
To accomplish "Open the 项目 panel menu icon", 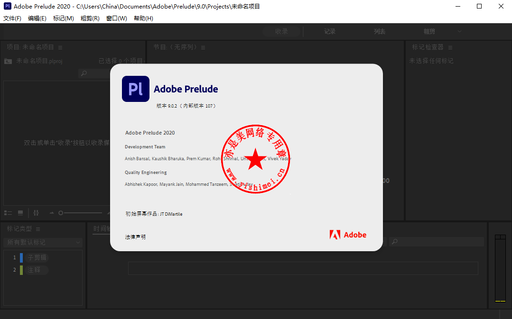I will tap(60, 47).
